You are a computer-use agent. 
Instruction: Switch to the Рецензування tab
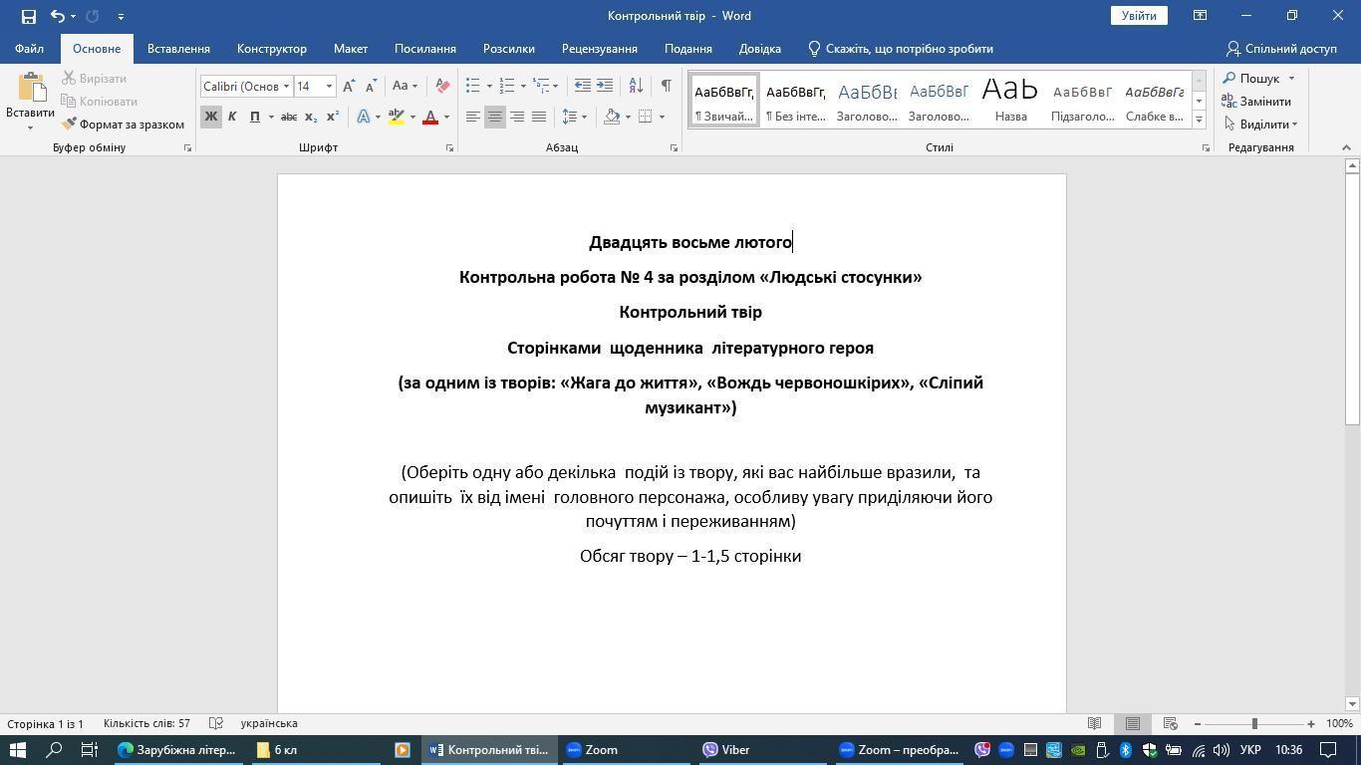tap(600, 49)
